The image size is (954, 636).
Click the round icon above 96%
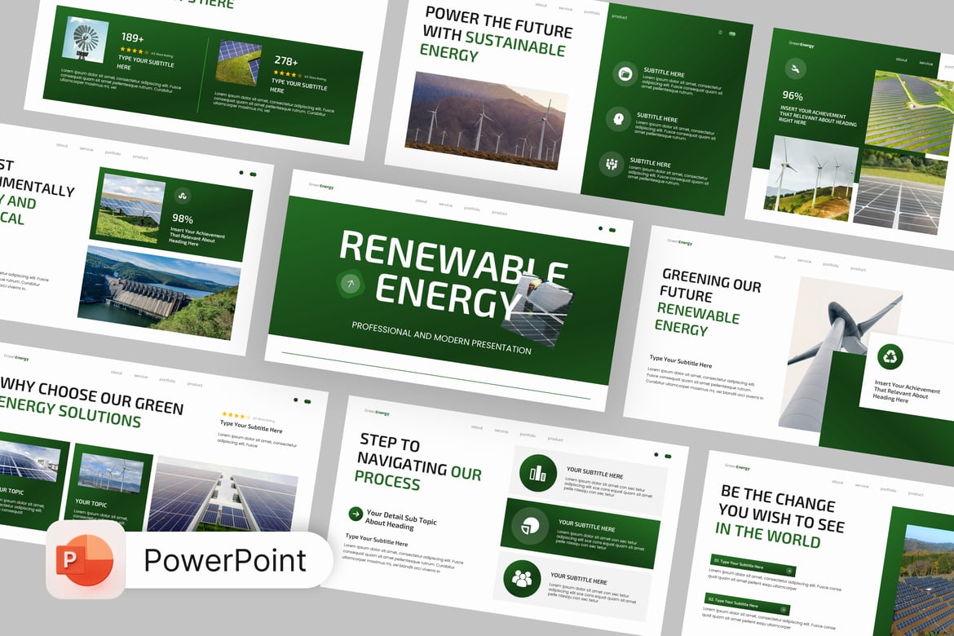pos(795,68)
